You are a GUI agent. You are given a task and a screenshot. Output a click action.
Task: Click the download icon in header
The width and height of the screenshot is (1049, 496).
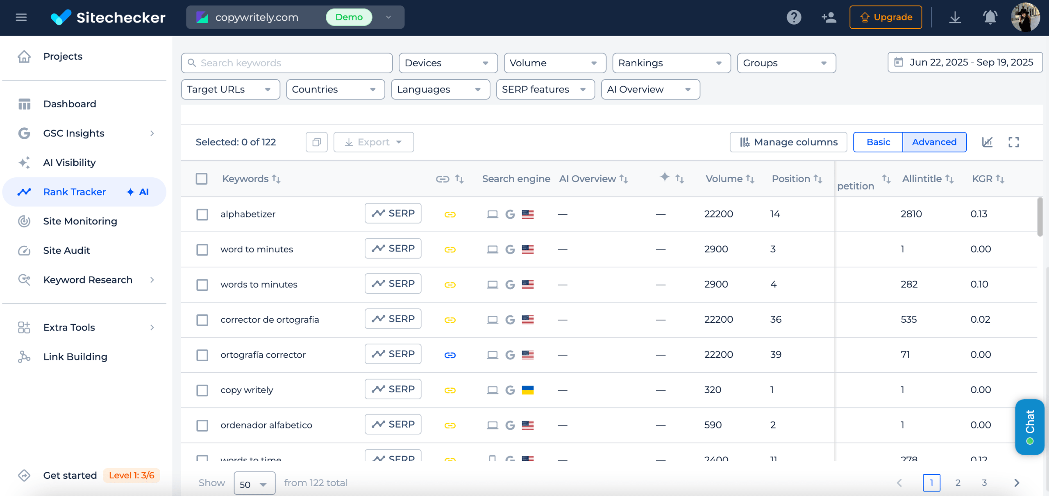click(x=955, y=17)
